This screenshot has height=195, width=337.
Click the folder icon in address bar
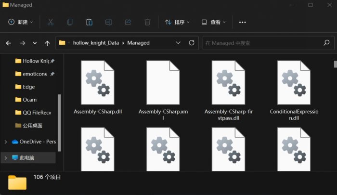pyautogui.click(x=62, y=43)
